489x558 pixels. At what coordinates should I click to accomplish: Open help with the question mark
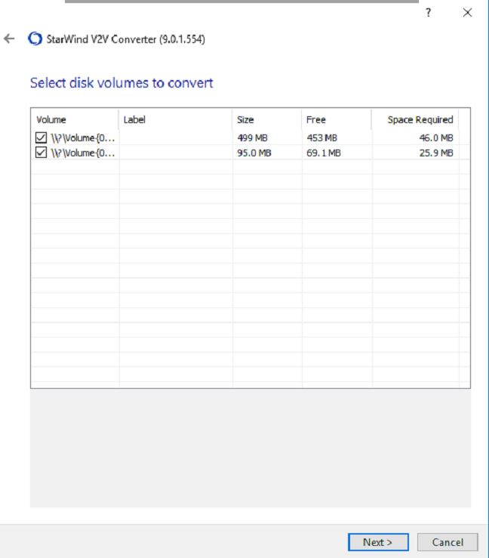click(x=428, y=12)
